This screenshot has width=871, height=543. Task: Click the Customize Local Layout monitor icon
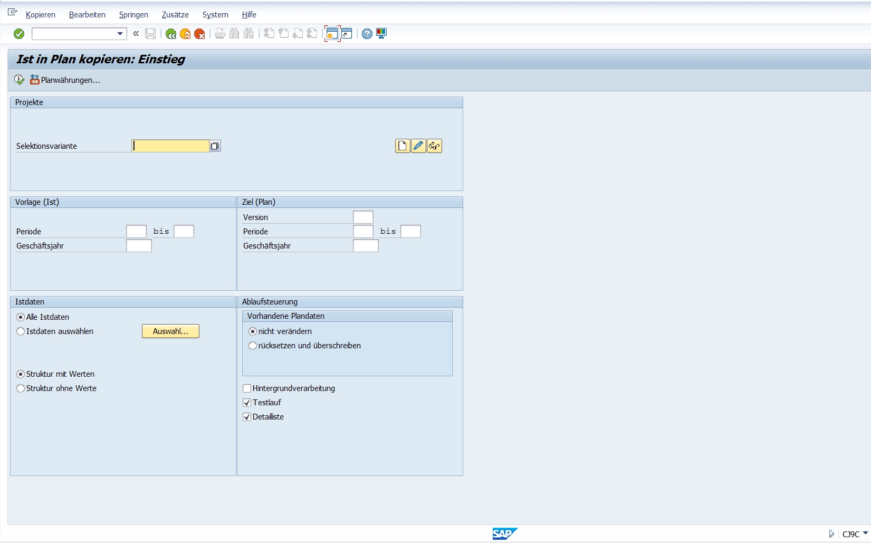pyautogui.click(x=381, y=34)
